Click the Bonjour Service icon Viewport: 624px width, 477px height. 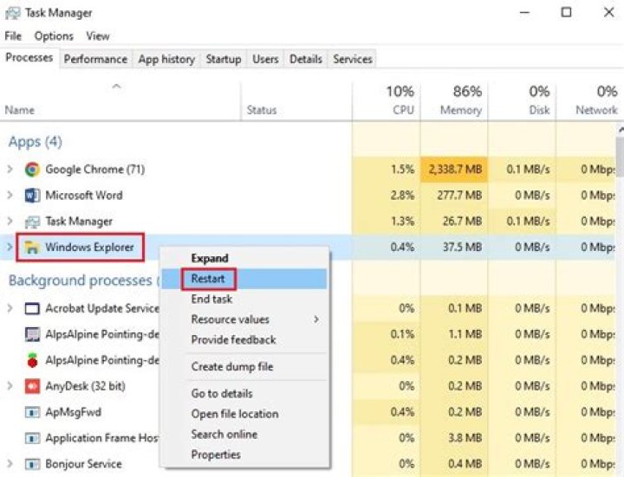click(32, 464)
